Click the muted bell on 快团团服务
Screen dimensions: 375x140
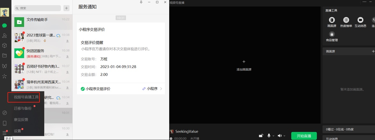(68, 57)
